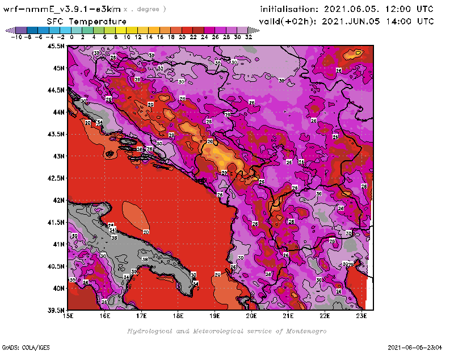Click the '41.5N' latitude label
454x351 pixels.
pos(56,222)
